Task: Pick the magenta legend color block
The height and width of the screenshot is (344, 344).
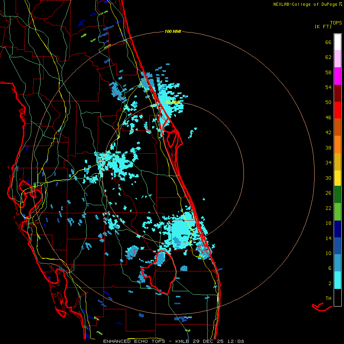Action: [x=338, y=76]
